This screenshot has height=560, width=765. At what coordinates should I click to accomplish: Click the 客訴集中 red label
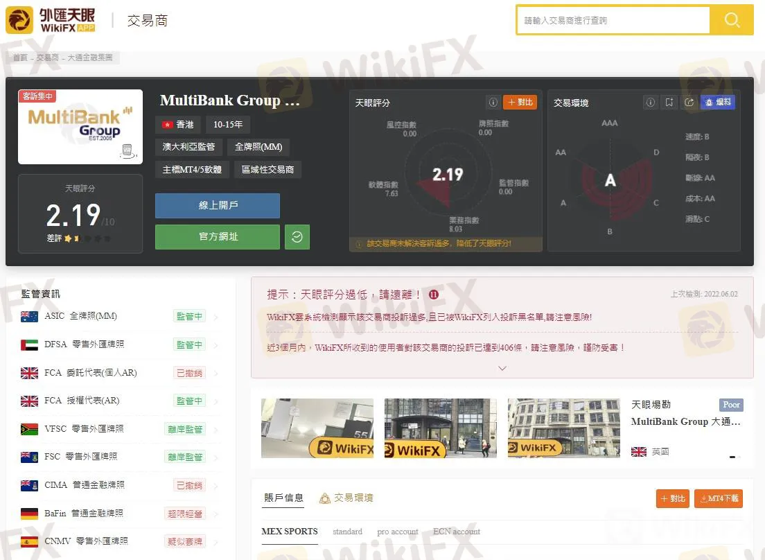click(x=37, y=96)
